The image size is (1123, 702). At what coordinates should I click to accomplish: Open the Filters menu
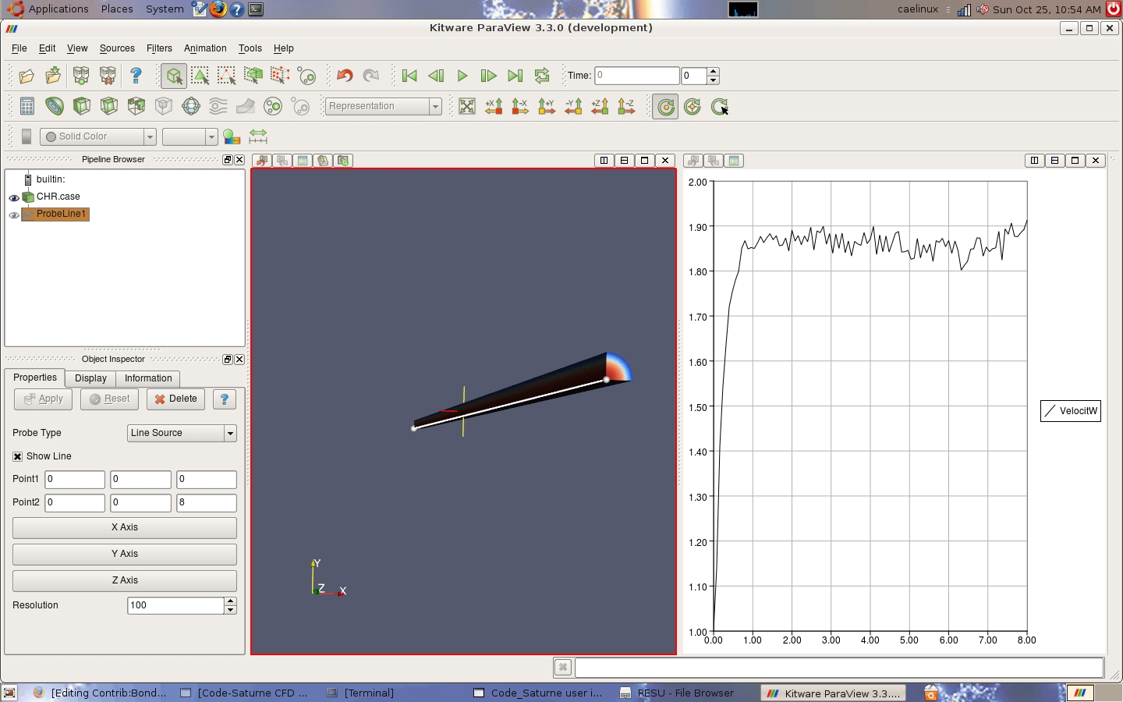(159, 48)
